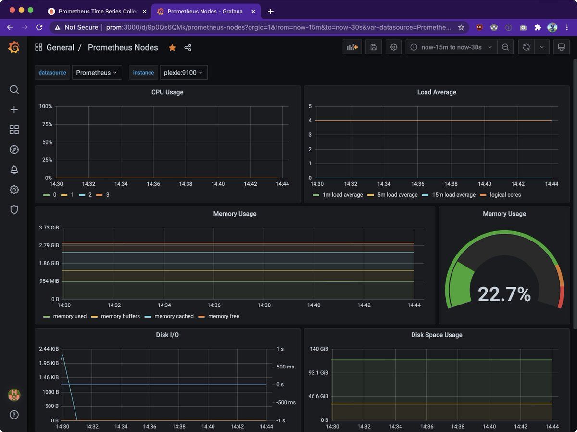The image size is (577, 432).
Task: Open the Grafana home logo
Action: (x=14, y=47)
